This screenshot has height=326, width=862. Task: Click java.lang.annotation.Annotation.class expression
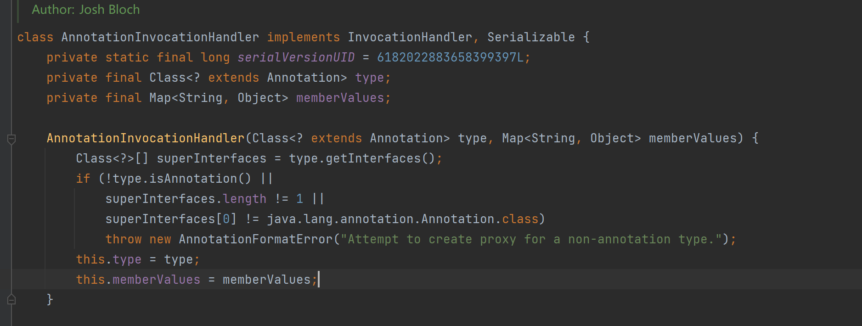402,219
